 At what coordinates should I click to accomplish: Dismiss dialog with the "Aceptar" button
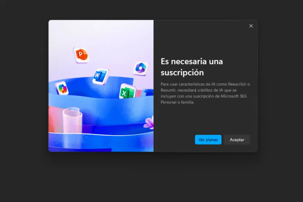[x=237, y=140]
